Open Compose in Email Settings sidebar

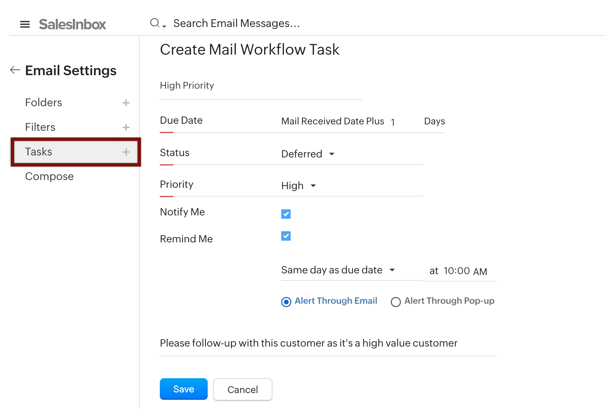[49, 176]
